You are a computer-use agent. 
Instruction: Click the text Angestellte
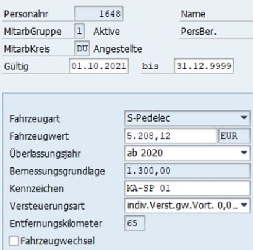click(118, 49)
